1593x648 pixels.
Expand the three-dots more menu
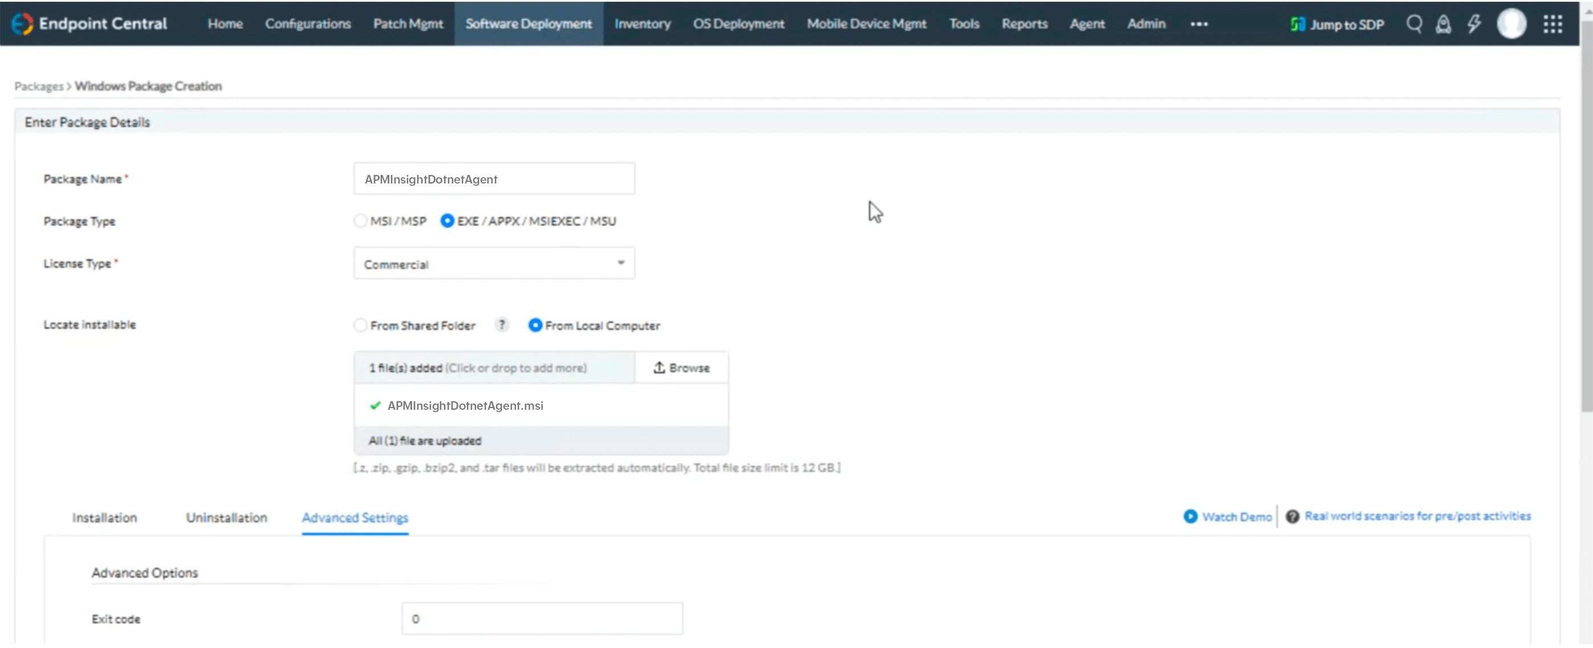pos(1198,24)
